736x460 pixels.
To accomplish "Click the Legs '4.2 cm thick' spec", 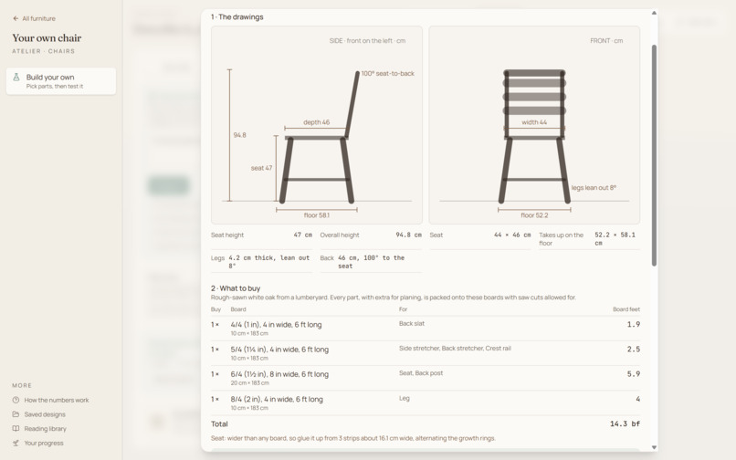I will [x=269, y=261].
